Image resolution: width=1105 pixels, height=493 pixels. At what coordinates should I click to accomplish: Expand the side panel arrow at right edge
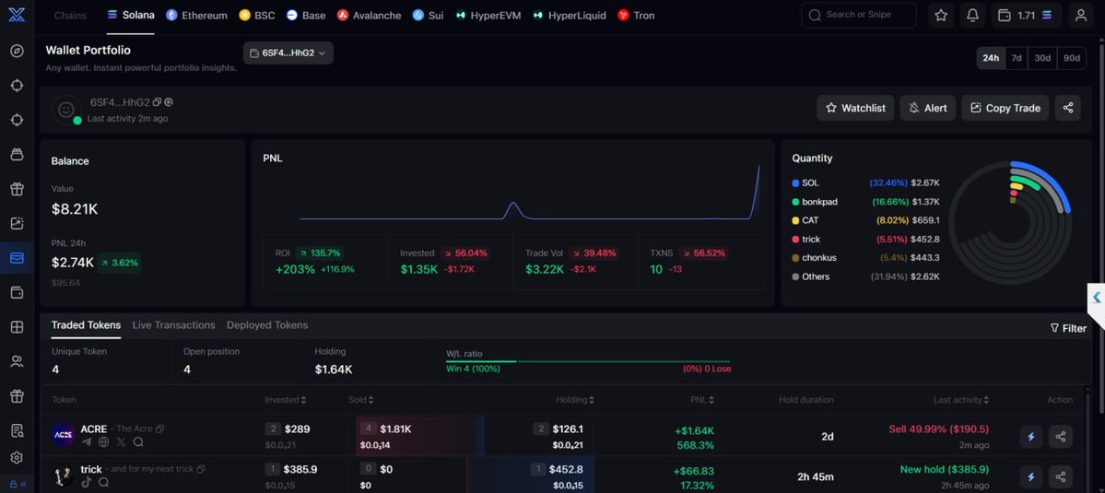(x=1097, y=298)
